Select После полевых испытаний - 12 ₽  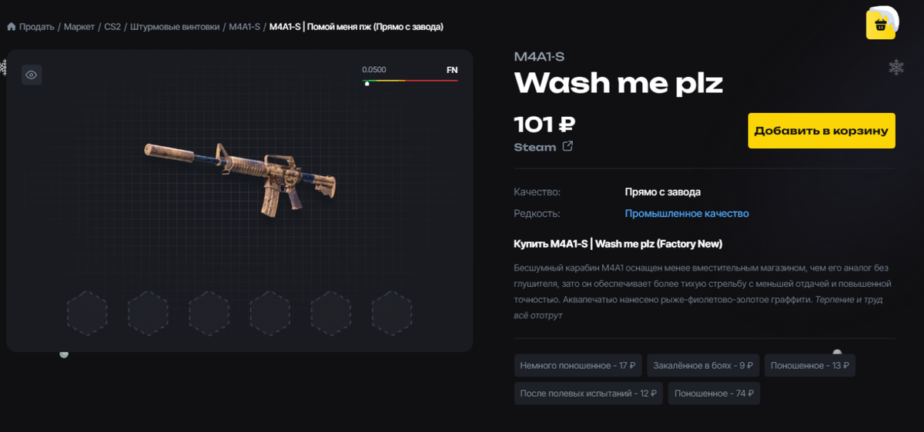click(589, 393)
